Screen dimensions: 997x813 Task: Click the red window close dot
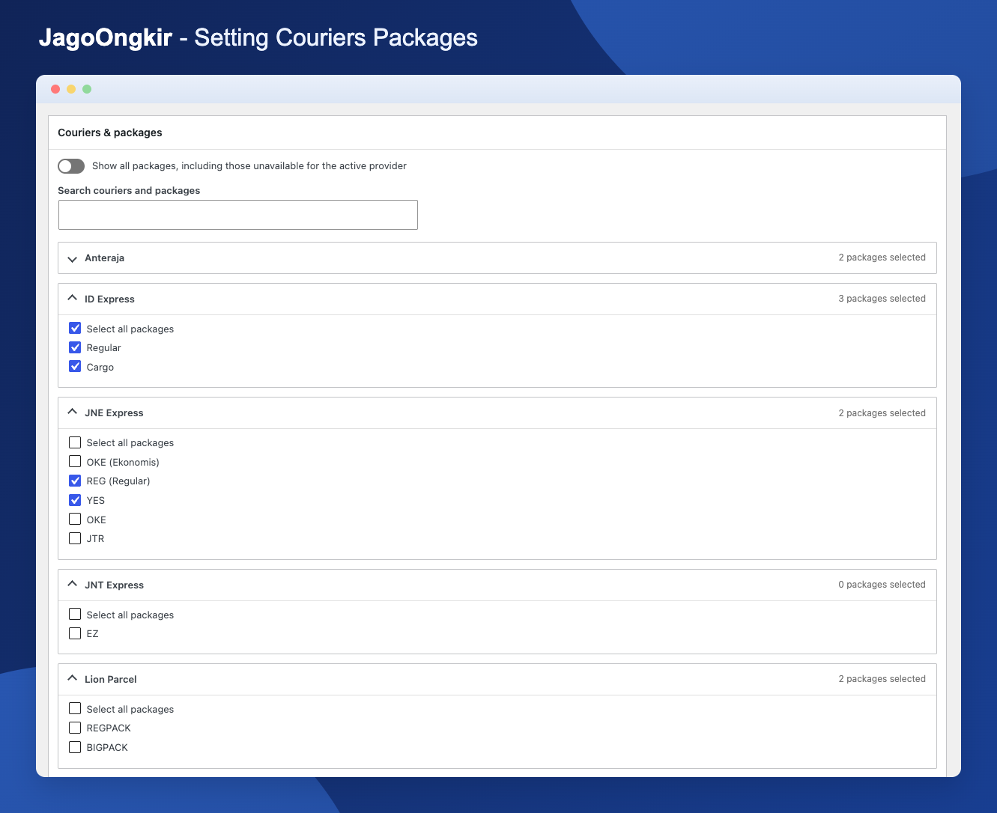point(55,89)
